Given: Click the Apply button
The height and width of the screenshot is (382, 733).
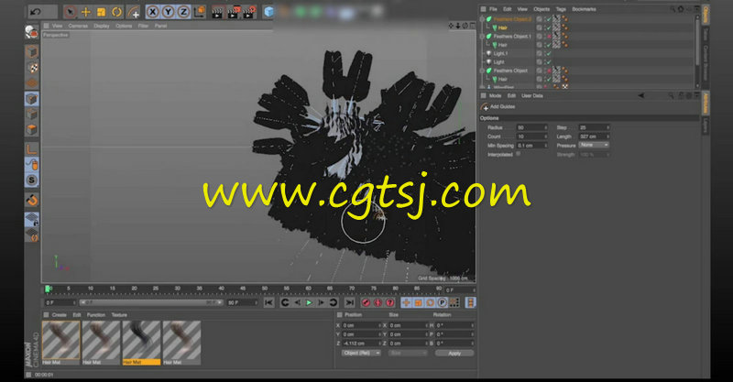Looking at the screenshot, I should [454, 353].
